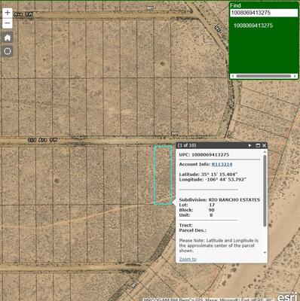The image size is (300, 301).
Task: Close the parcel info popup
Action: click(264, 145)
